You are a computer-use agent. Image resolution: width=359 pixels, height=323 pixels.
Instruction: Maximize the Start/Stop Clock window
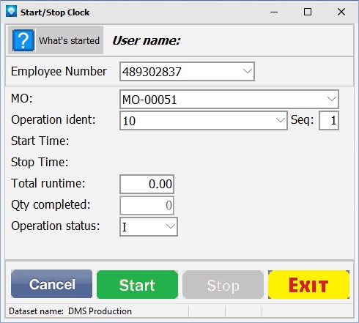coord(308,12)
